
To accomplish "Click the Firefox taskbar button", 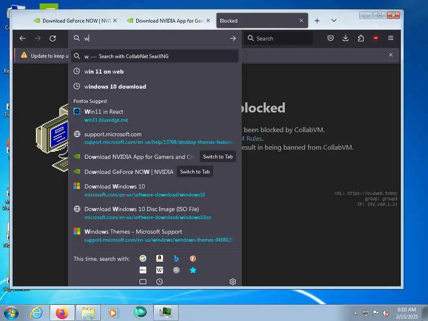I will click(x=62, y=313).
